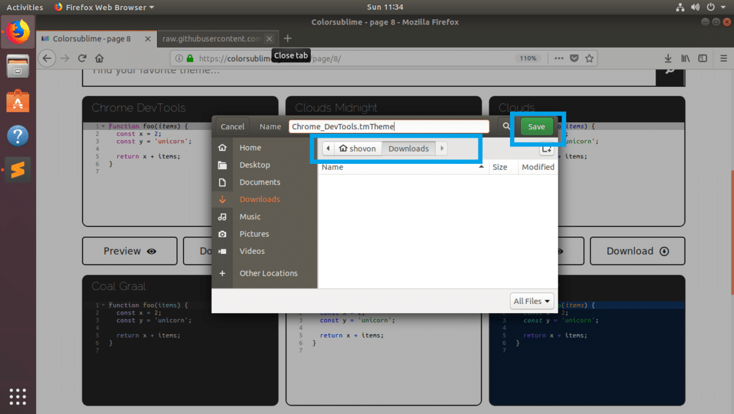This screenshot has width=734, height=414.
Task: Click path bar left arrow
Action: (328, 148)
